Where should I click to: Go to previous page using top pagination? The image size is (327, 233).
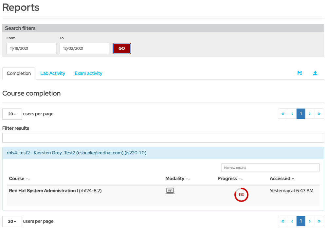click(x=292, y=114)
